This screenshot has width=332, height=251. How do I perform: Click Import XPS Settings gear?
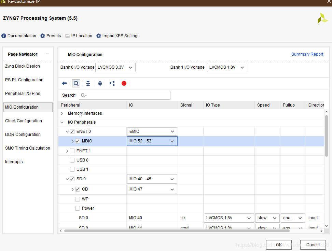[118, 36]
